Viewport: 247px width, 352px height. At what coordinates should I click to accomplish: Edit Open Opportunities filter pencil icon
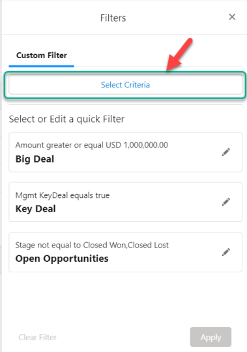(225, 252)
